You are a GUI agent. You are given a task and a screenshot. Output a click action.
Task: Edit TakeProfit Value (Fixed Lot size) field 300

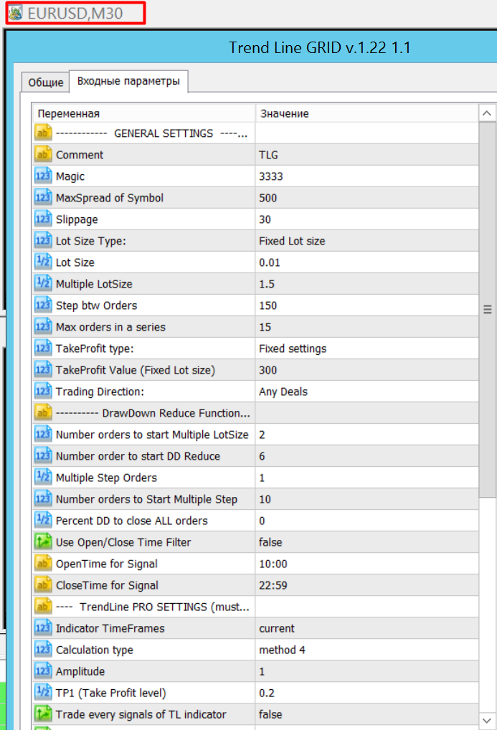pos(366,369)
